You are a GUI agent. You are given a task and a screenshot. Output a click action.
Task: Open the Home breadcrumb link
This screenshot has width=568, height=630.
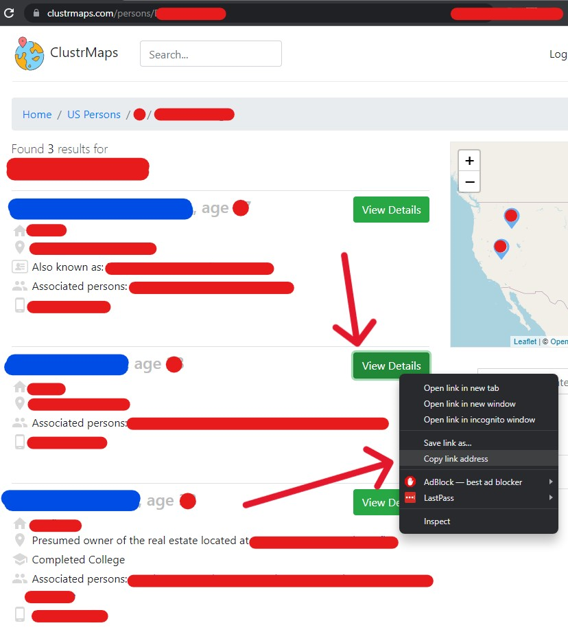click(37, 115)
